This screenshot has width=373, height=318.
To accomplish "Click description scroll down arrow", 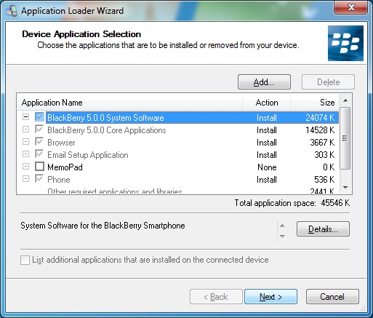I will [282, 236].
